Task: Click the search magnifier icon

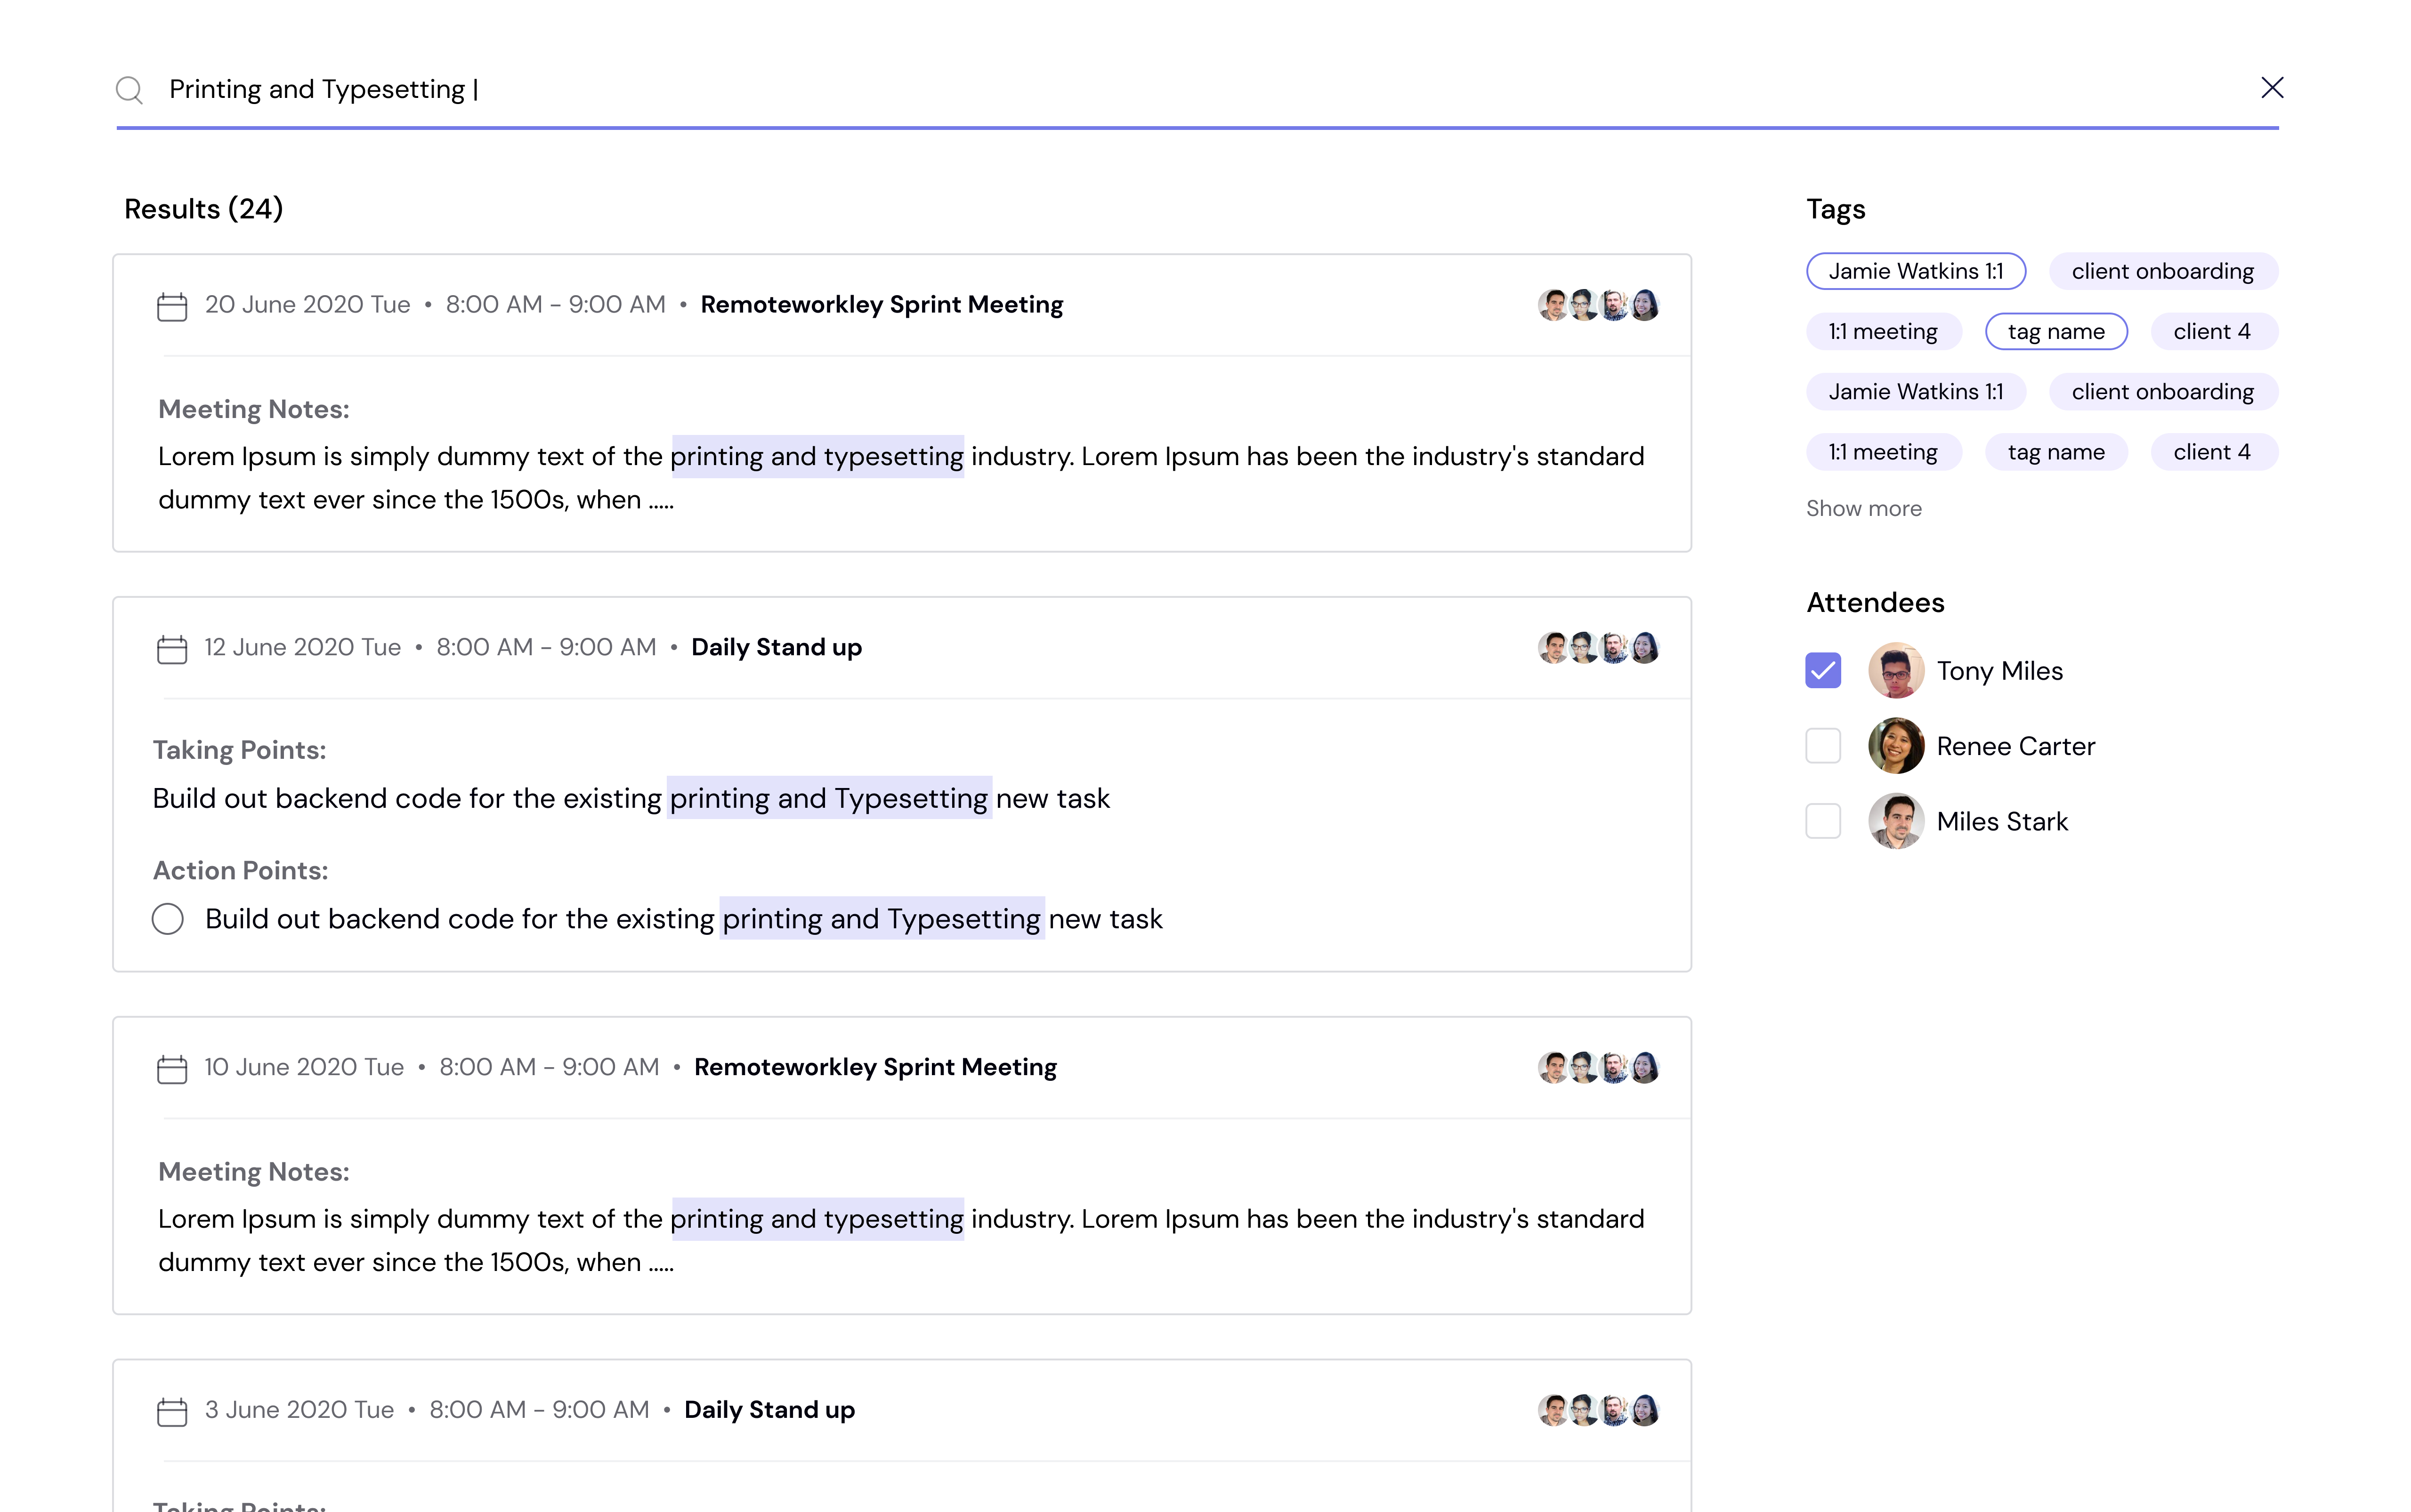Action: point(129,90)
